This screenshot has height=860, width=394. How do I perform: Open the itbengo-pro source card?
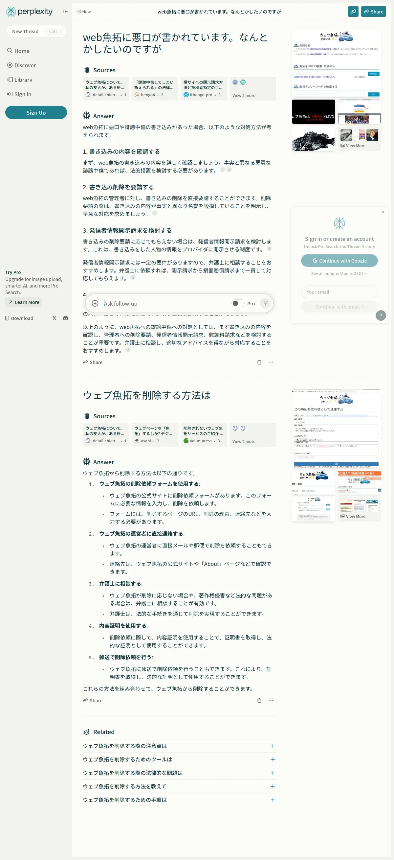(x=204, y=88)
